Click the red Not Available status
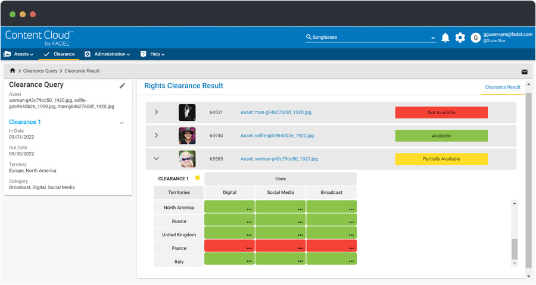 (441, 112)
